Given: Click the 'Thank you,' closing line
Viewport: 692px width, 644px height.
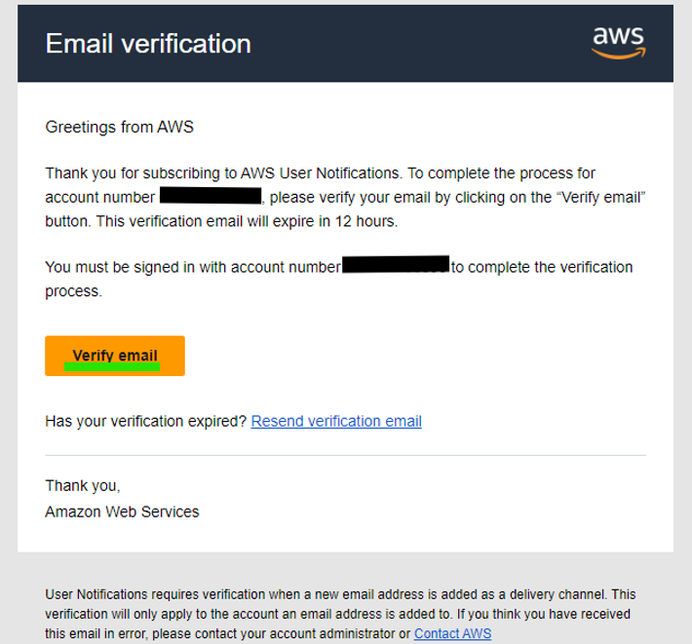Looking at the screenshot, I should 83,485.
